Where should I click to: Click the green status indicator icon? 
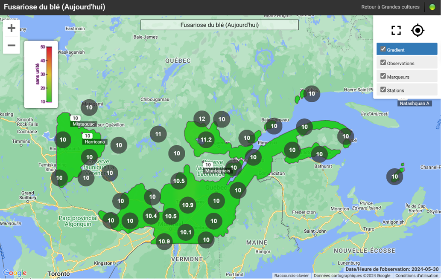[x=432, y=7]
